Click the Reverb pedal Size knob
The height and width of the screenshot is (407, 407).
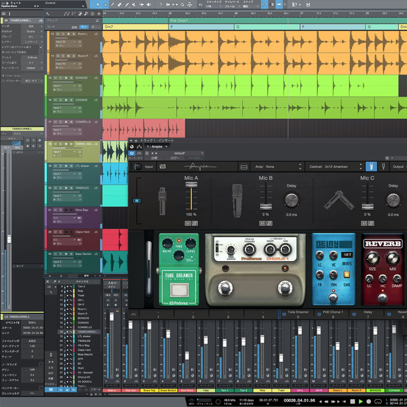click(x=372, y=258)
